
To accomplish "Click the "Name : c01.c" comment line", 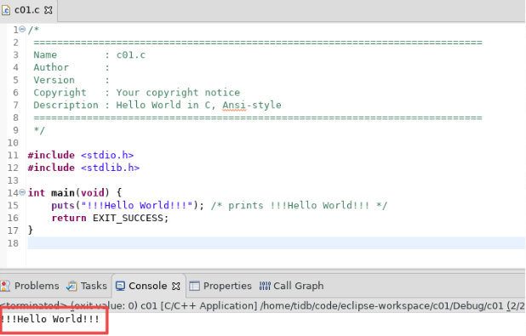I will 89,55.
